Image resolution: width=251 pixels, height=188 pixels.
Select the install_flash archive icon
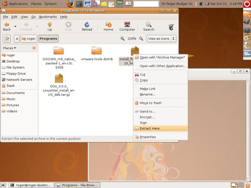(x=135, y=51)
